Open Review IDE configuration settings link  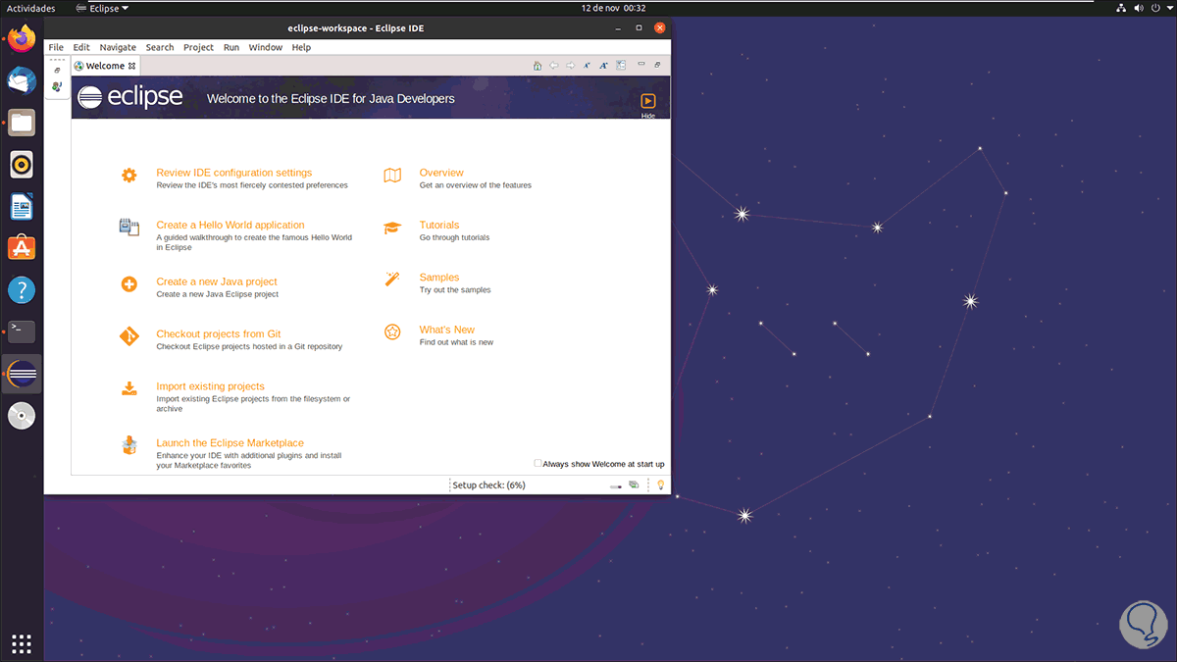(234, 173)
